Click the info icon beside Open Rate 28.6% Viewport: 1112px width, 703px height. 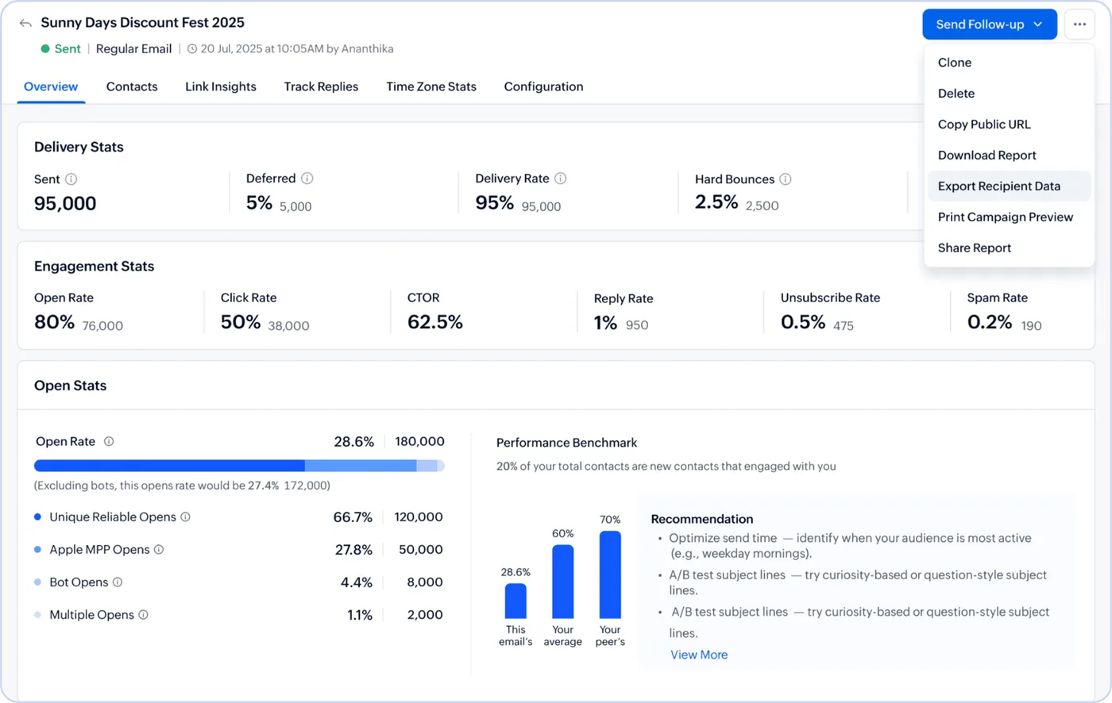109,441
